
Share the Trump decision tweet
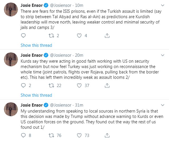(x=107, y=135)
